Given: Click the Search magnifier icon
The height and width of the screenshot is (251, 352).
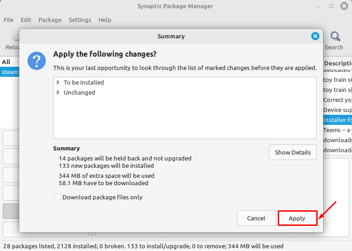Looking at the screenshot, I should [335, 37].
